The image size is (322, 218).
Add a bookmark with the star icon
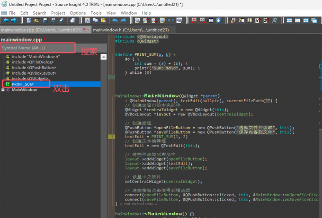tap(219, 20)
